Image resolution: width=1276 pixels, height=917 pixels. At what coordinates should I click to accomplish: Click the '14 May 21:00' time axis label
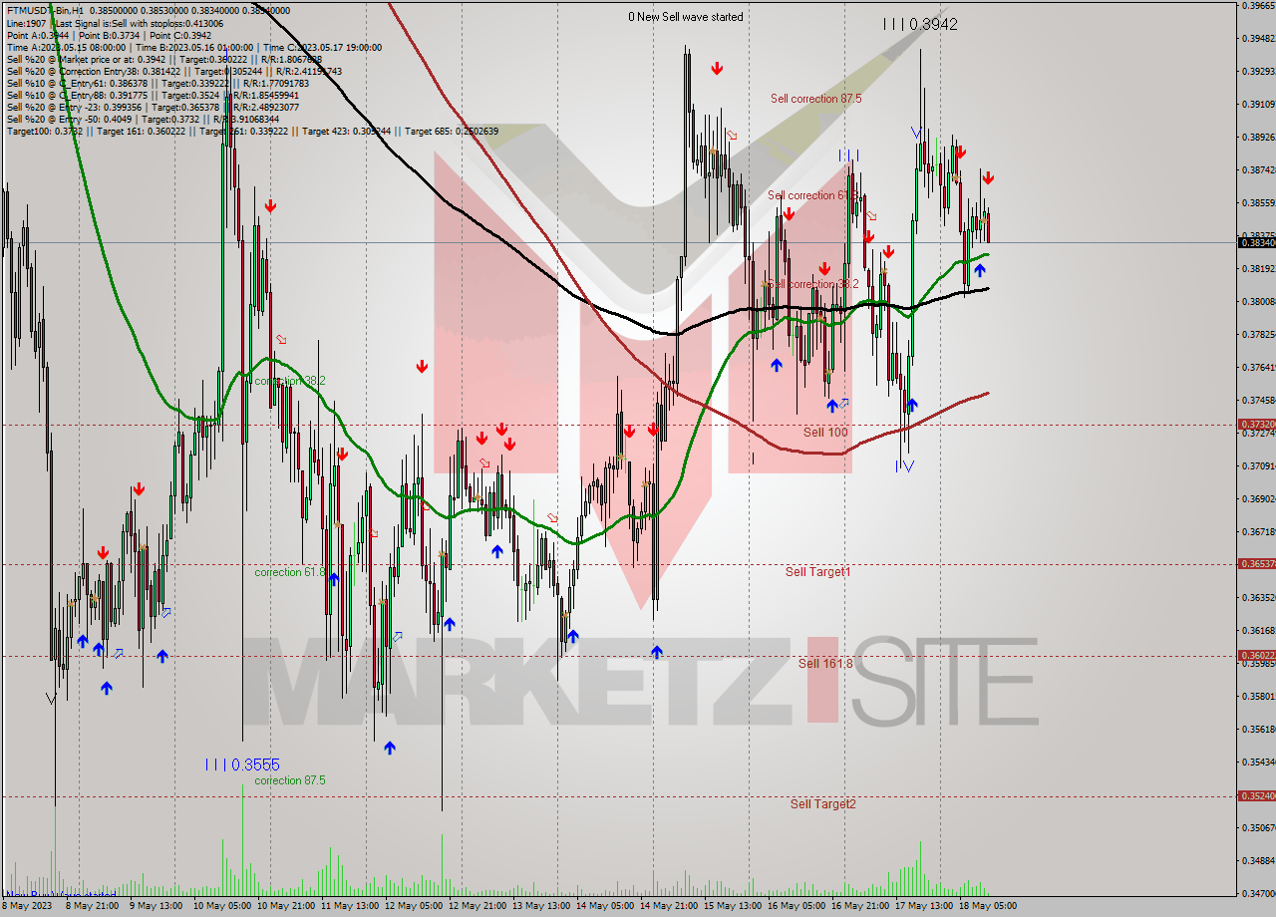pos(668,907)
